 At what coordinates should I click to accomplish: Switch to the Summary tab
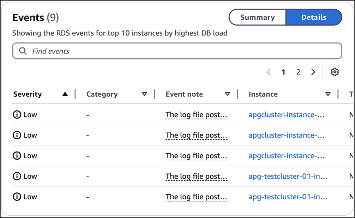click(257, 17)
